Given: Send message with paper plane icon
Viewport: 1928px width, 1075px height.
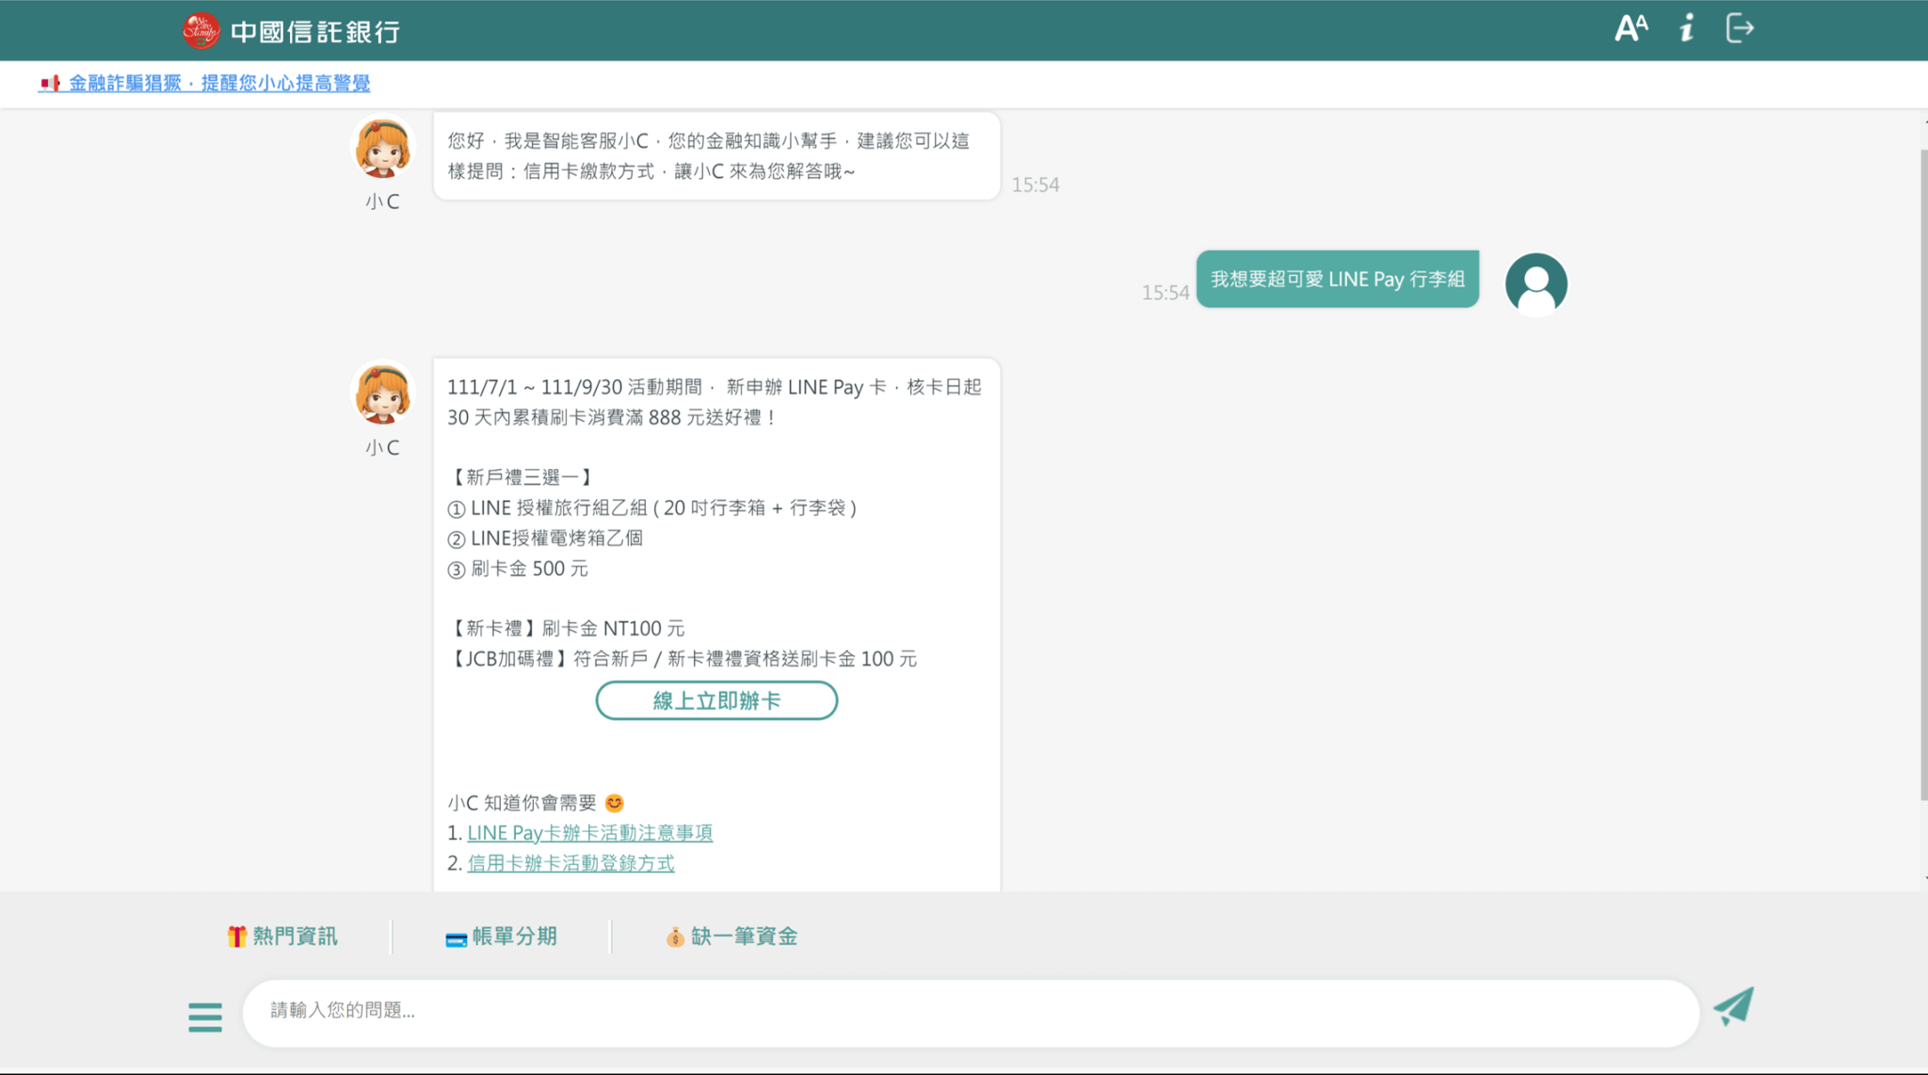Looking at the screenshot, I should (1733, 1007).
